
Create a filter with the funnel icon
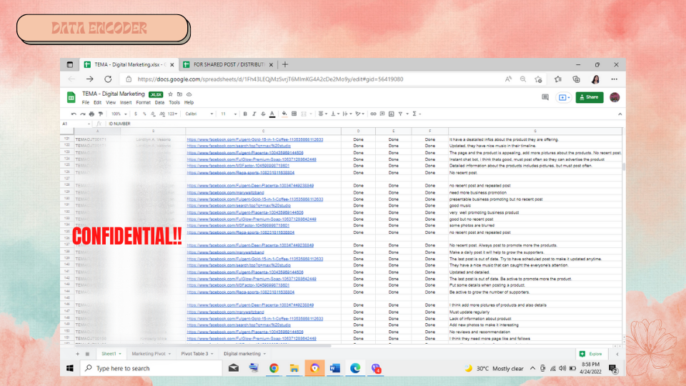(400, 114)
